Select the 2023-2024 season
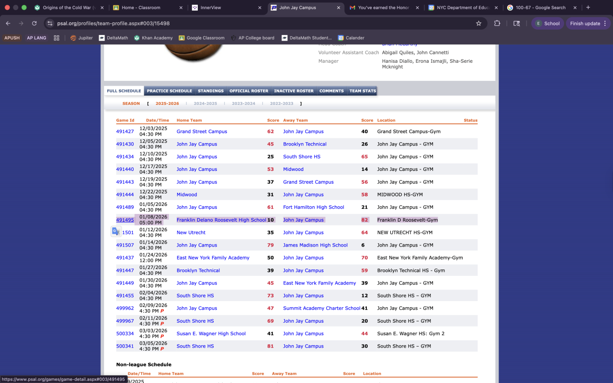The image size is (613, 383). pos(243,103)
